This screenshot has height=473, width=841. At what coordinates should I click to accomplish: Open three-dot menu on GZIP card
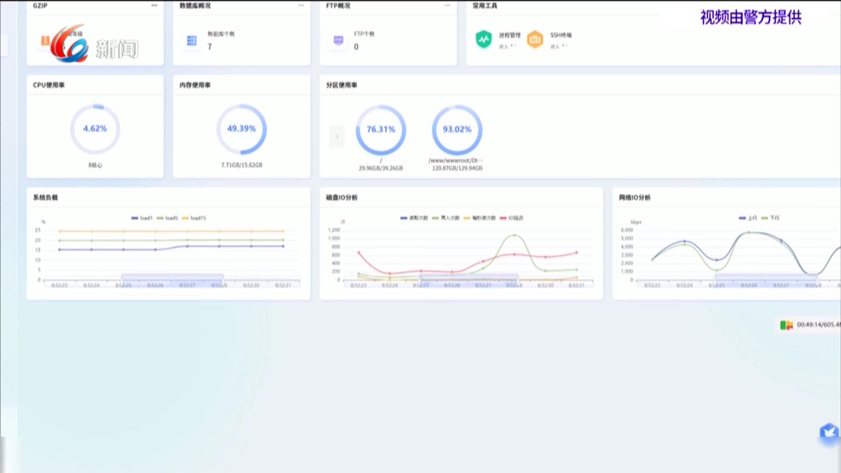[x=154, y=6]
